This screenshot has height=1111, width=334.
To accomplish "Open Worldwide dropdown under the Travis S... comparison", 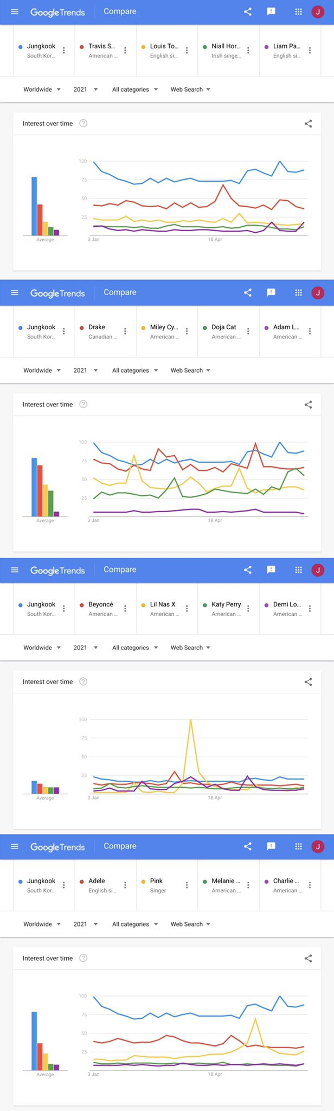I will coord(42,90).
